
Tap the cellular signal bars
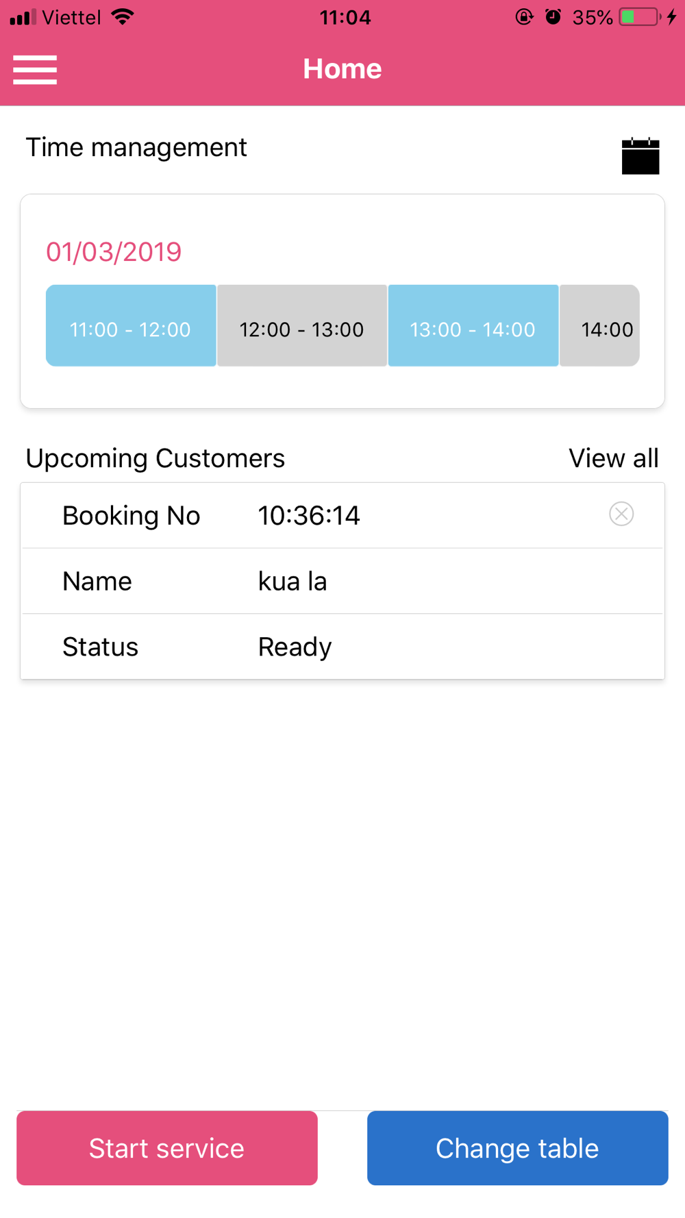pos(23,16)
